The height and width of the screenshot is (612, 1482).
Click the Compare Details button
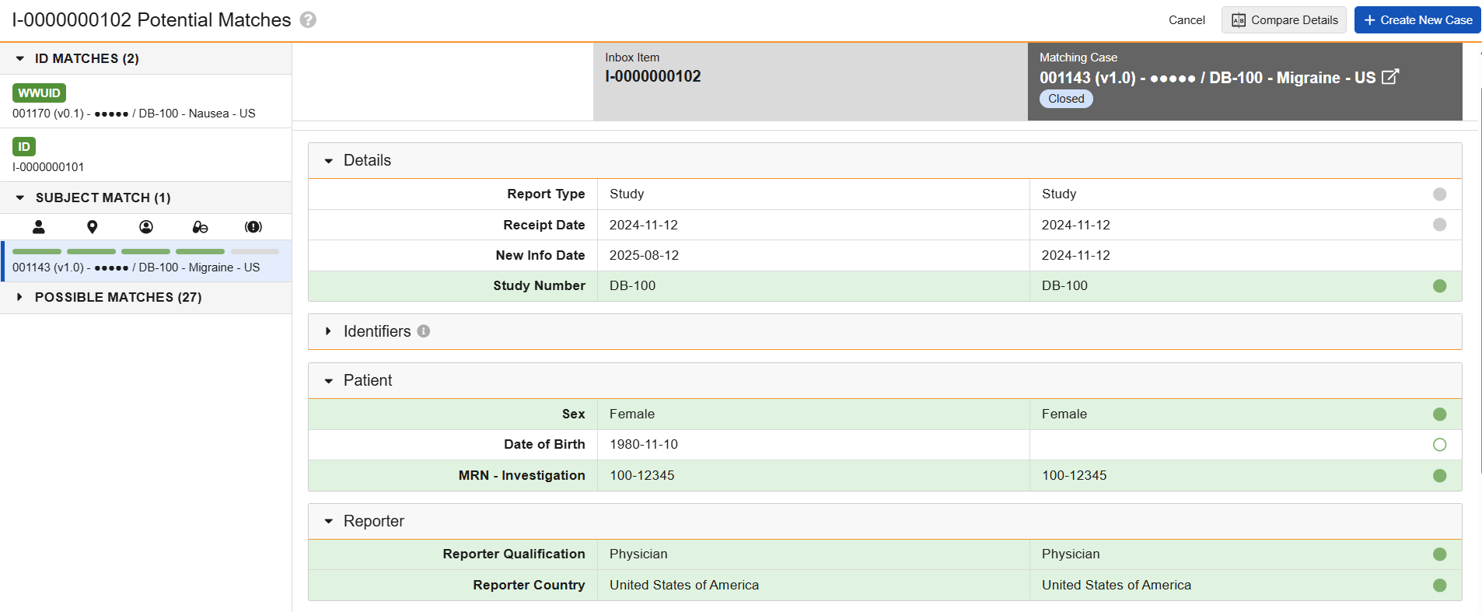(x=1284, y=20)
